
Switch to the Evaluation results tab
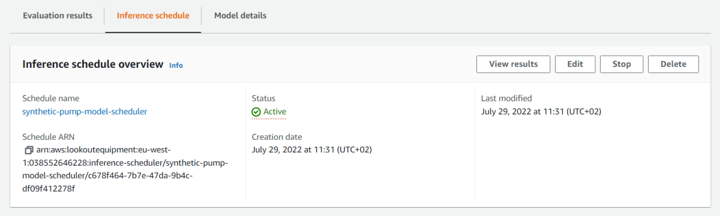point(58,16)
